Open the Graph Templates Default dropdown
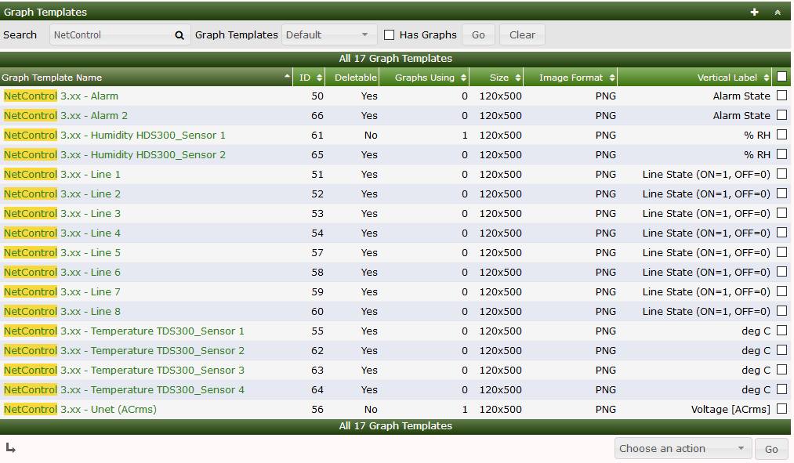The width and height of the screenshot is (794, 463). point(328,35)
